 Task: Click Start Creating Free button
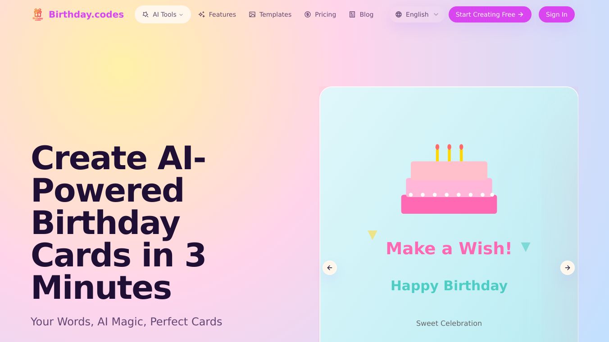490,14
